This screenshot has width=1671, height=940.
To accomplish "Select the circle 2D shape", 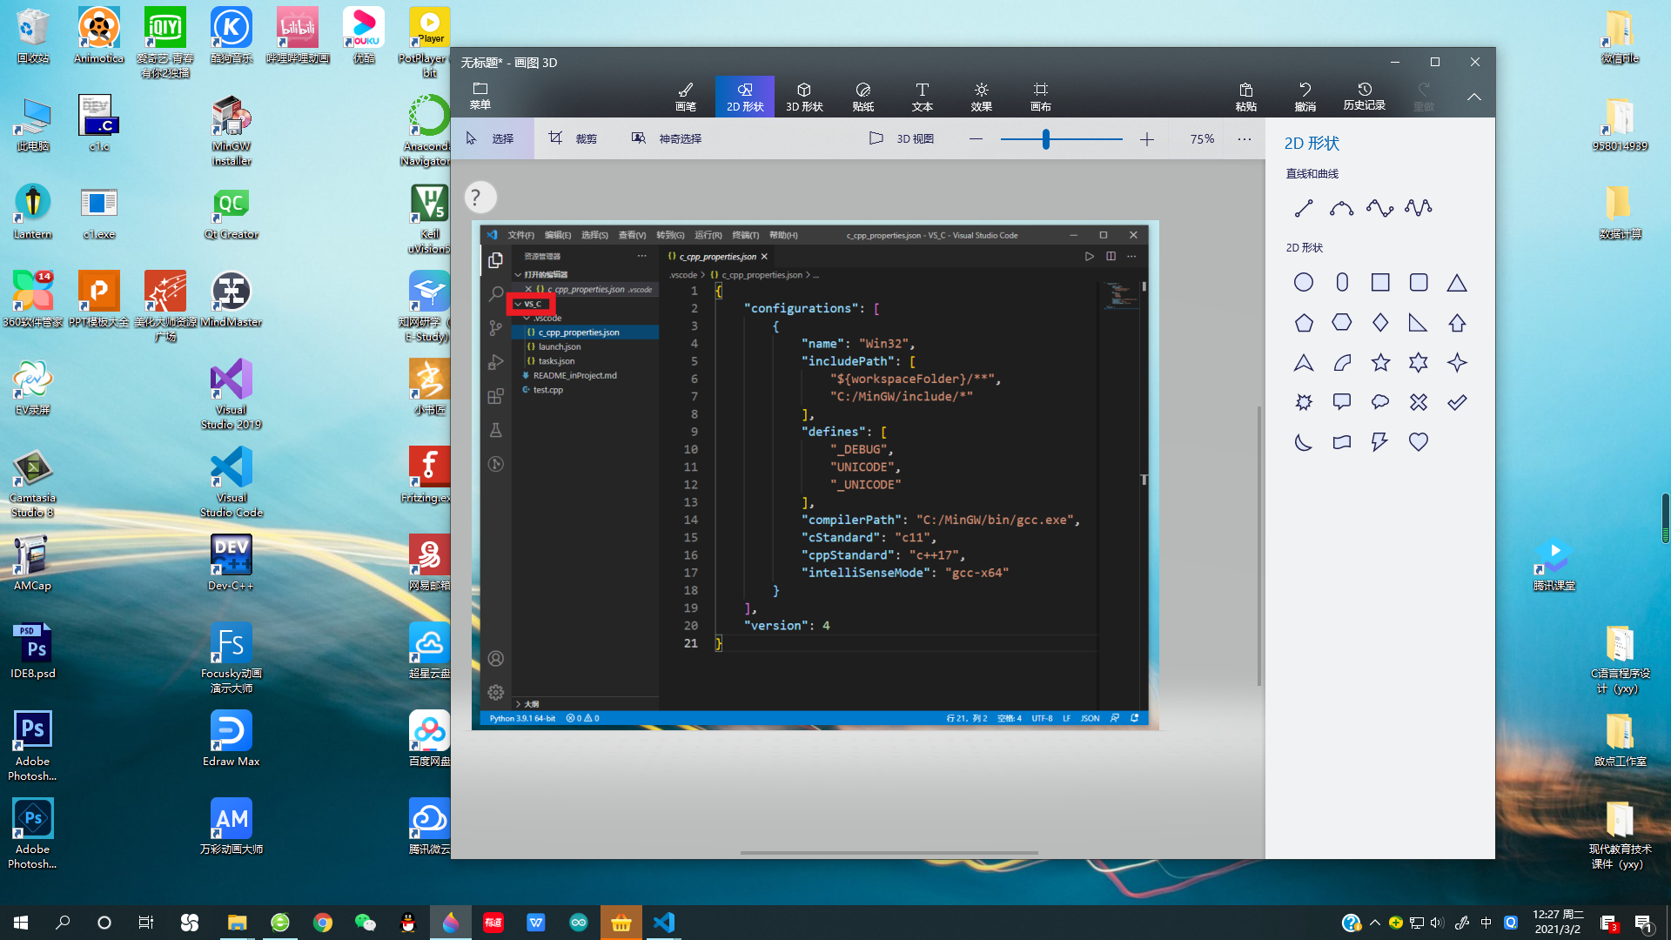I will pyautogui.click(x=1304, y=282).
